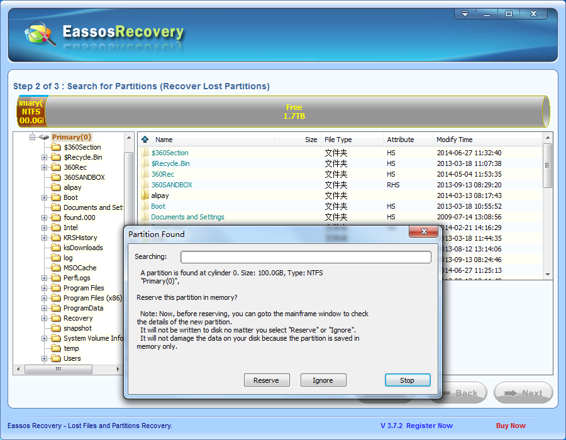Image resolution: width=566 pixels, height=440 pixels.
Task: Expand the $Recycle.Bin tree node
Action: 44,157
